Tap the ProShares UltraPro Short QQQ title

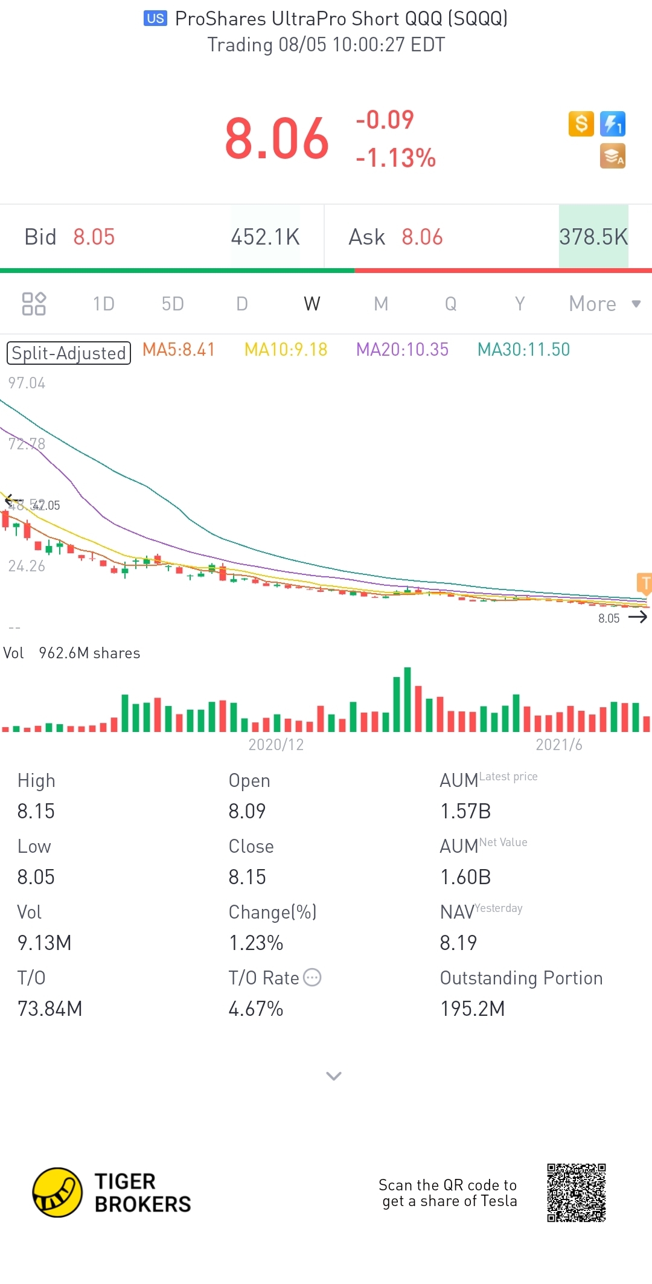tap(341, 19)
